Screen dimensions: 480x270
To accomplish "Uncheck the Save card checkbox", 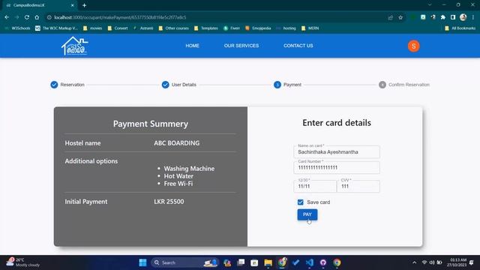I will 300,202.
